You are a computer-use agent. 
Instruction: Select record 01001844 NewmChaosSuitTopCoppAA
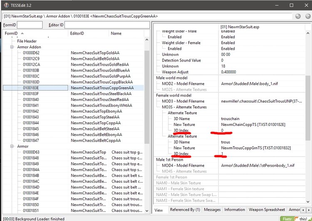point(73,123)
